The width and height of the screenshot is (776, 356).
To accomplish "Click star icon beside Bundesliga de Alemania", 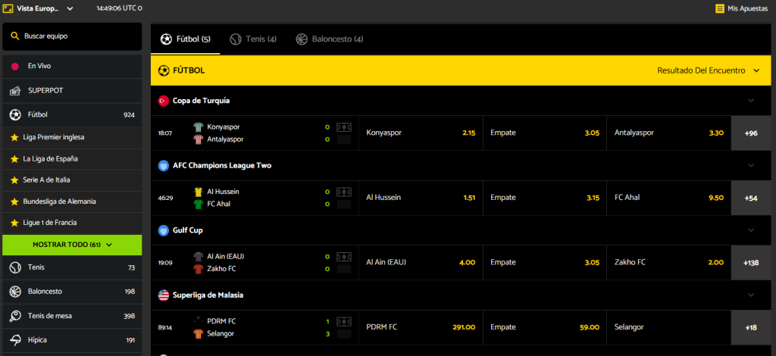I will coord(14,201).
